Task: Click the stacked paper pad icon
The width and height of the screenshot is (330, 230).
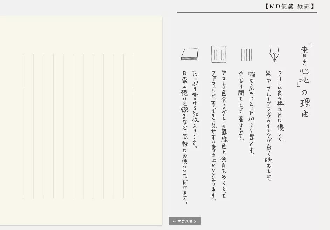Action: 190,54
